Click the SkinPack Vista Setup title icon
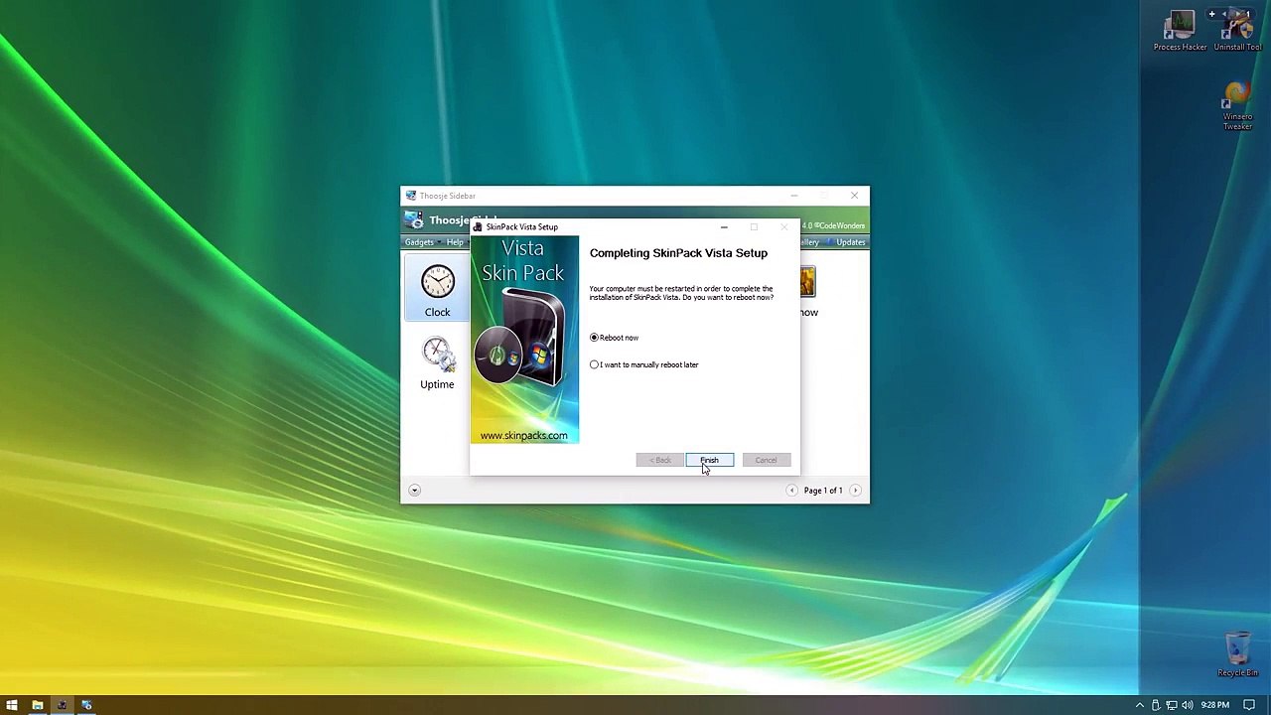This screenshot has height=715, width=1271. tap(478, 226)
